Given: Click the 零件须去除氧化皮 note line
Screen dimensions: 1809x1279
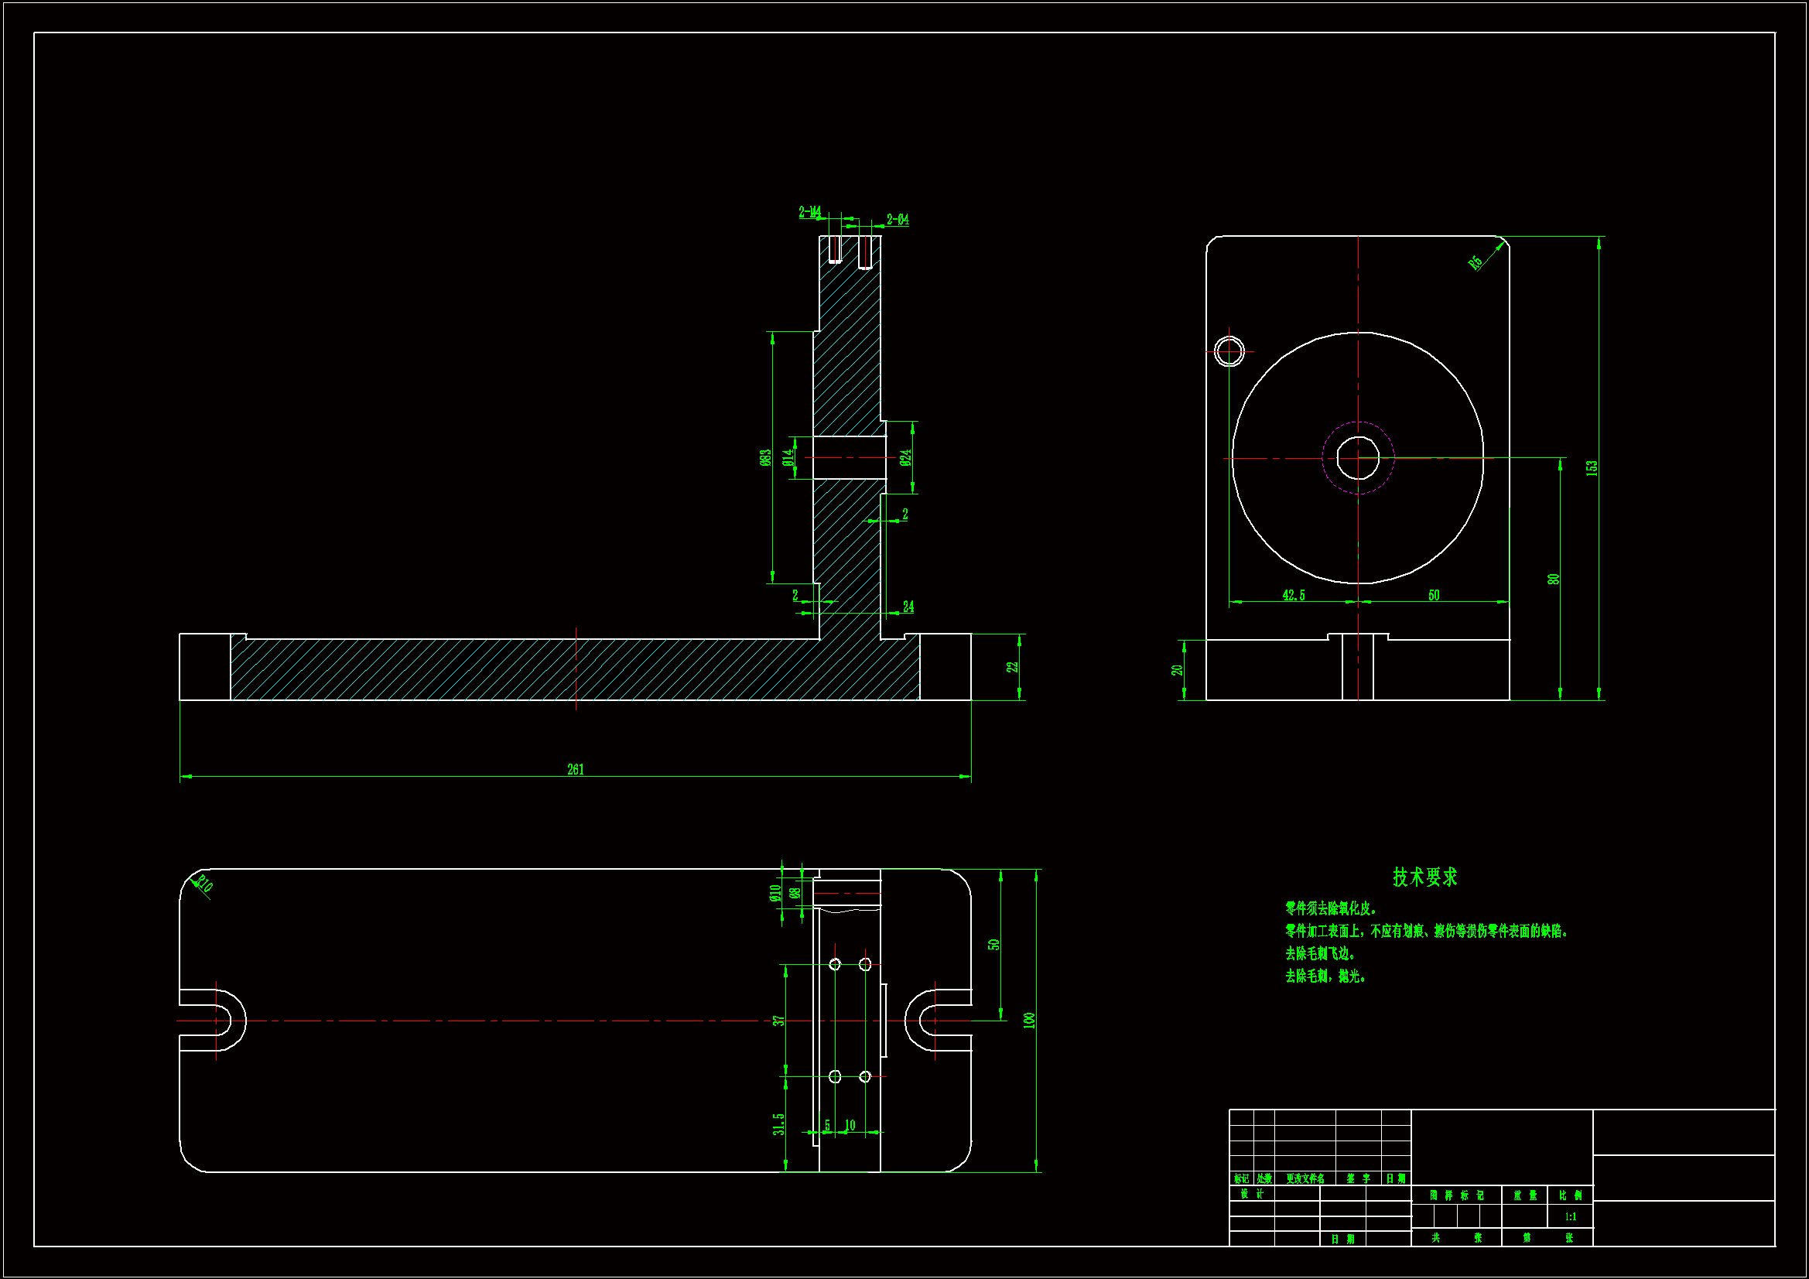Looking at the screenshot, I should click(x=1331, y=908).
